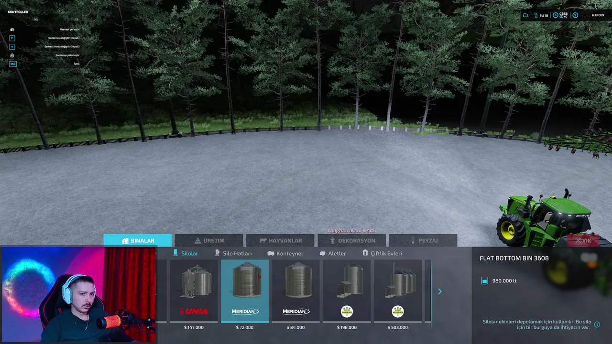Click the Konteyner icon
Image resolution: width=612 pixels, height=344 pixels.
click(271, 254)
